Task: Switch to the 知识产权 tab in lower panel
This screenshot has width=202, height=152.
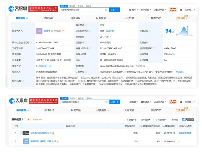Action: point(156,110)
